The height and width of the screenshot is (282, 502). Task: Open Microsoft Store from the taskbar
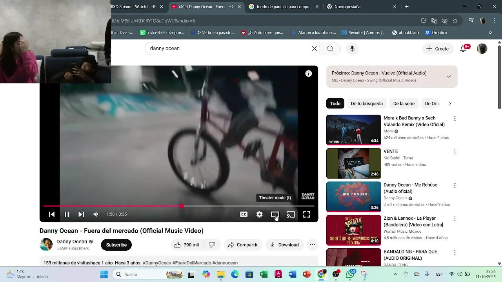click(249, 275)
